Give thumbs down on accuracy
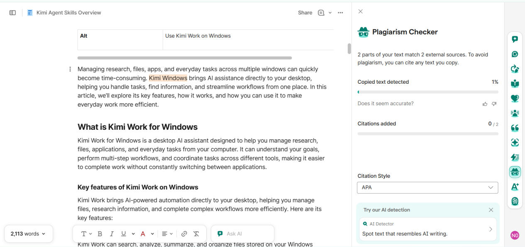525x247 pixels. tap(494, 104)
